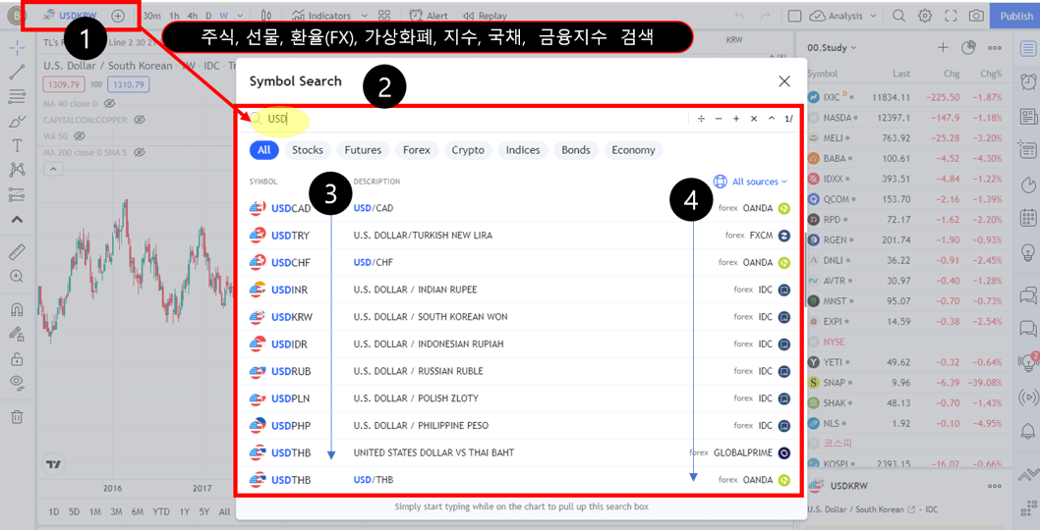Open quick search magnifier in top bar
Image resolution: width=1040 pixels, height=530 pixels.
point(898,16)
